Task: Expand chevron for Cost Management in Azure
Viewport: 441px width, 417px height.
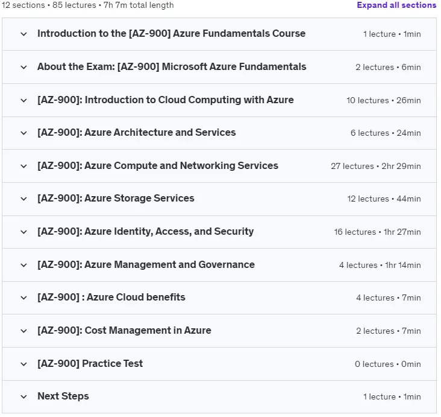Action: coord(24,331)
